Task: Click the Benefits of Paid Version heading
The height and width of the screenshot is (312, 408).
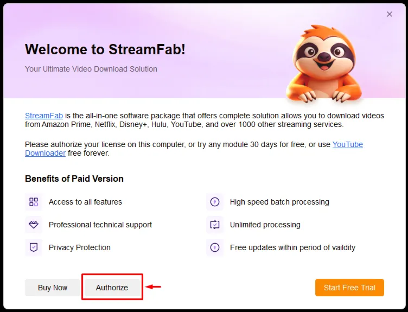Action: (74, 179)
